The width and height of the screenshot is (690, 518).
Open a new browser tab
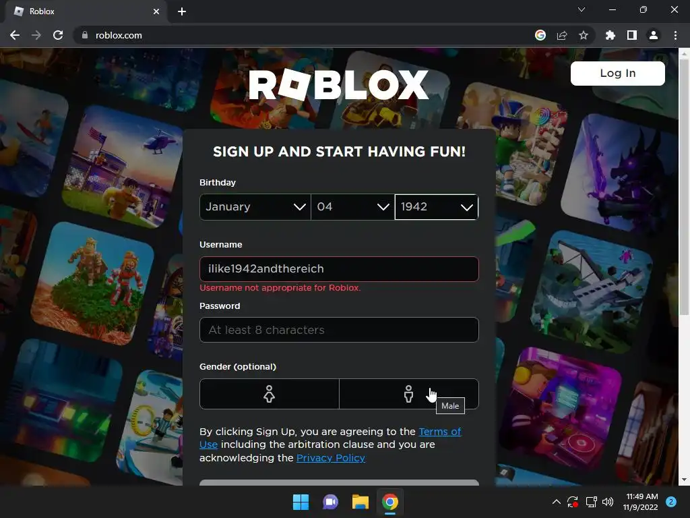[x=182, y=11]
